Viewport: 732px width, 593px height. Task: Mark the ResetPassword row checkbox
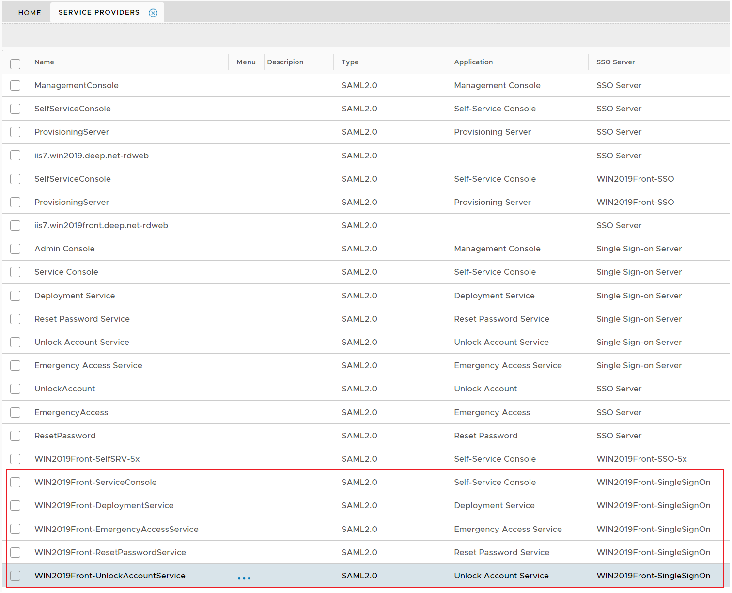click(x=16, y=436)
